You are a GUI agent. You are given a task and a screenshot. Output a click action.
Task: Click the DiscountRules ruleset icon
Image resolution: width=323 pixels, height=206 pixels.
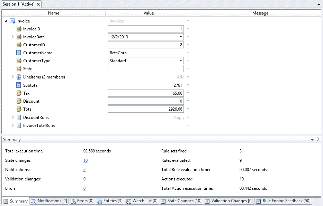(x=19, y=118)
